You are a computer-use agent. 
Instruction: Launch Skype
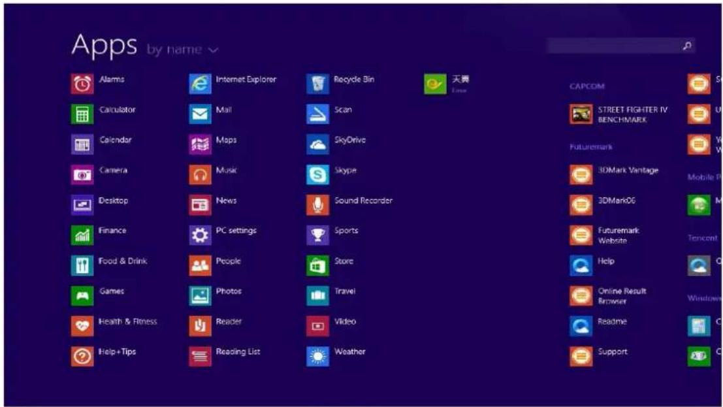tap(317, 175)
